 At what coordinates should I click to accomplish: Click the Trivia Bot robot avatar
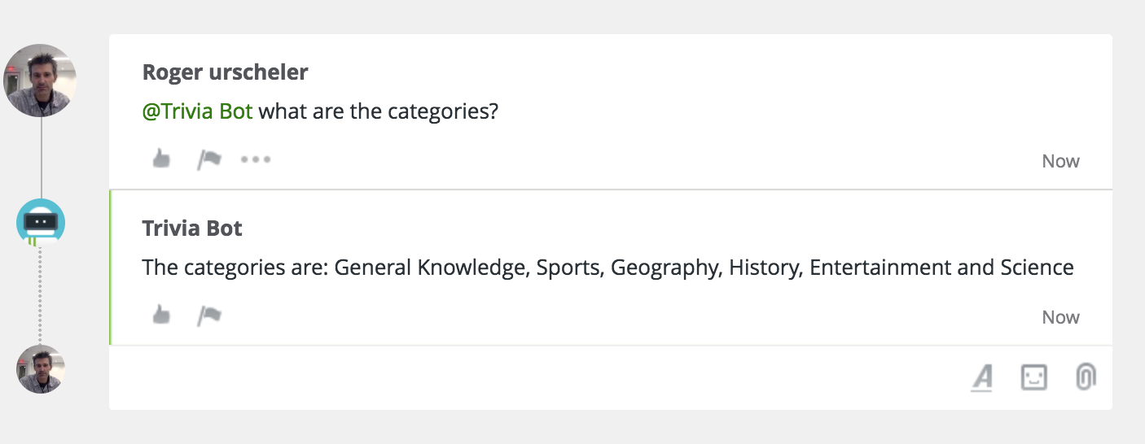(41, 221)
